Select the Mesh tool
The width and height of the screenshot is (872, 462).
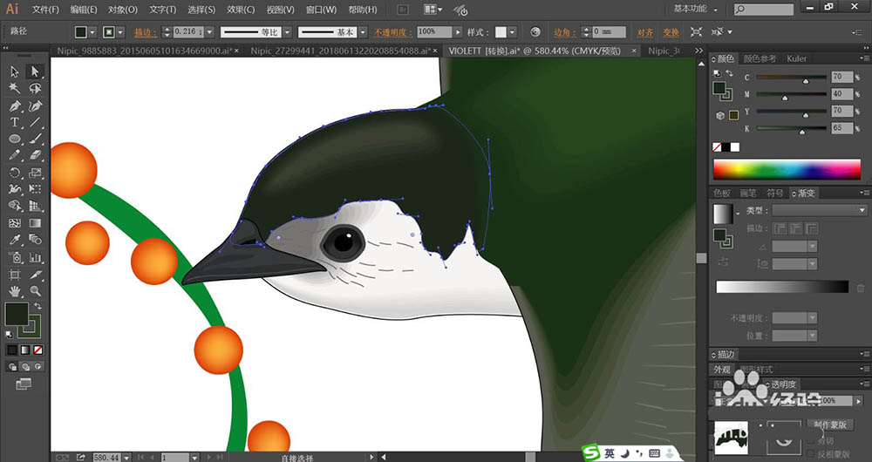pos(15,223)
